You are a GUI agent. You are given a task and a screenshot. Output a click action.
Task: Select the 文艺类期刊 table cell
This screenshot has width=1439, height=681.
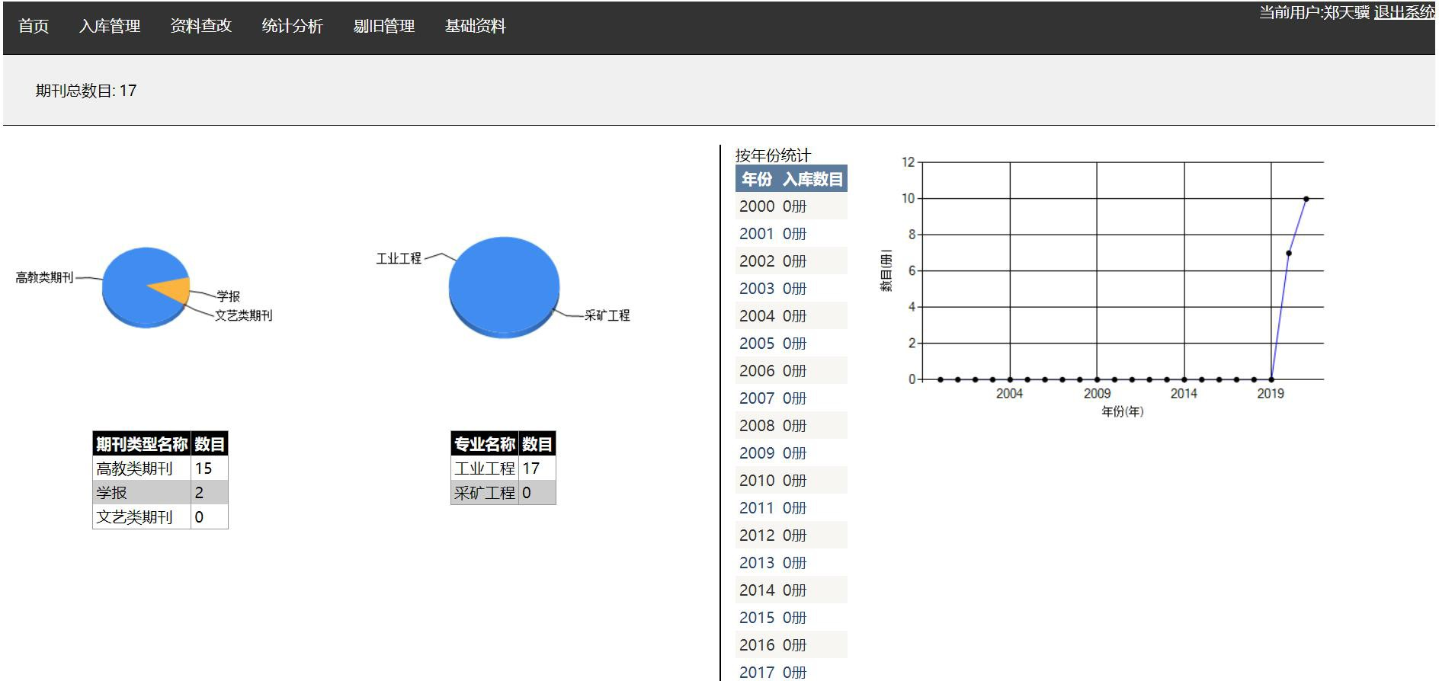(x=142, y=517)
